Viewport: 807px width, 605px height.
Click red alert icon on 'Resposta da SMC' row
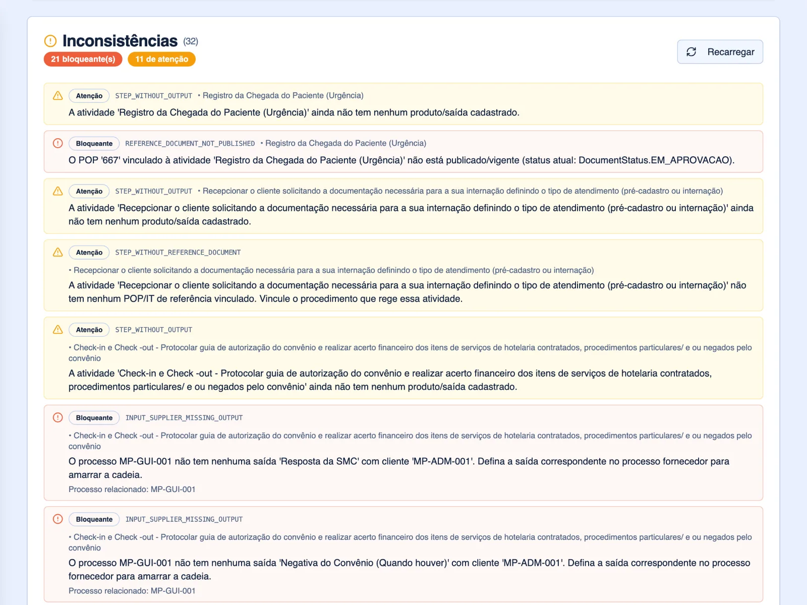[58, 417]
